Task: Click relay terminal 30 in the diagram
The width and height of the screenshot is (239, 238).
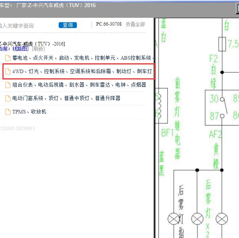Action: pyautogui.click(x=214, y=98)
